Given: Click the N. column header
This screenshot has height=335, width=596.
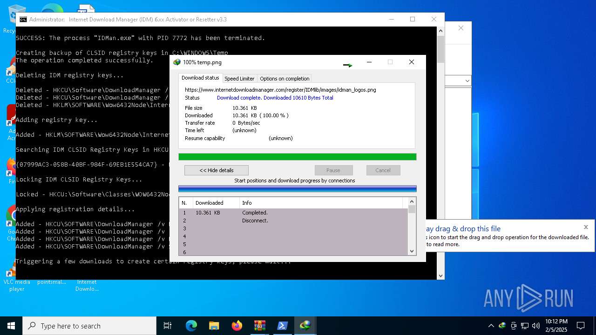Looking at the screenshot, I should coord(186,203).
